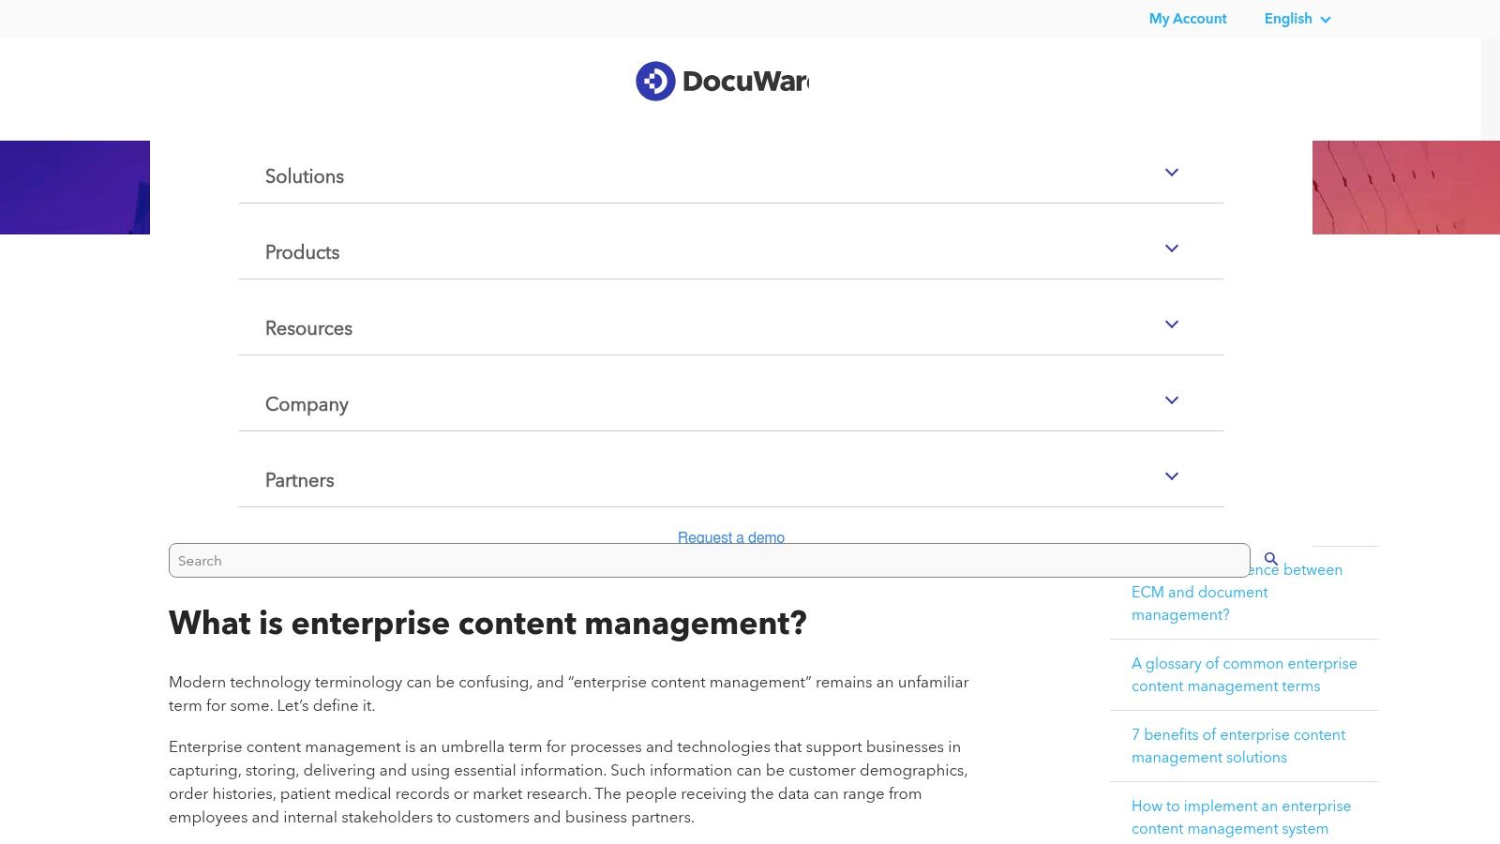The height and width of the screenshot is (844, 1500).
Task: Open the glossary of enterprise content management terms
Action: pos(1243,674)
